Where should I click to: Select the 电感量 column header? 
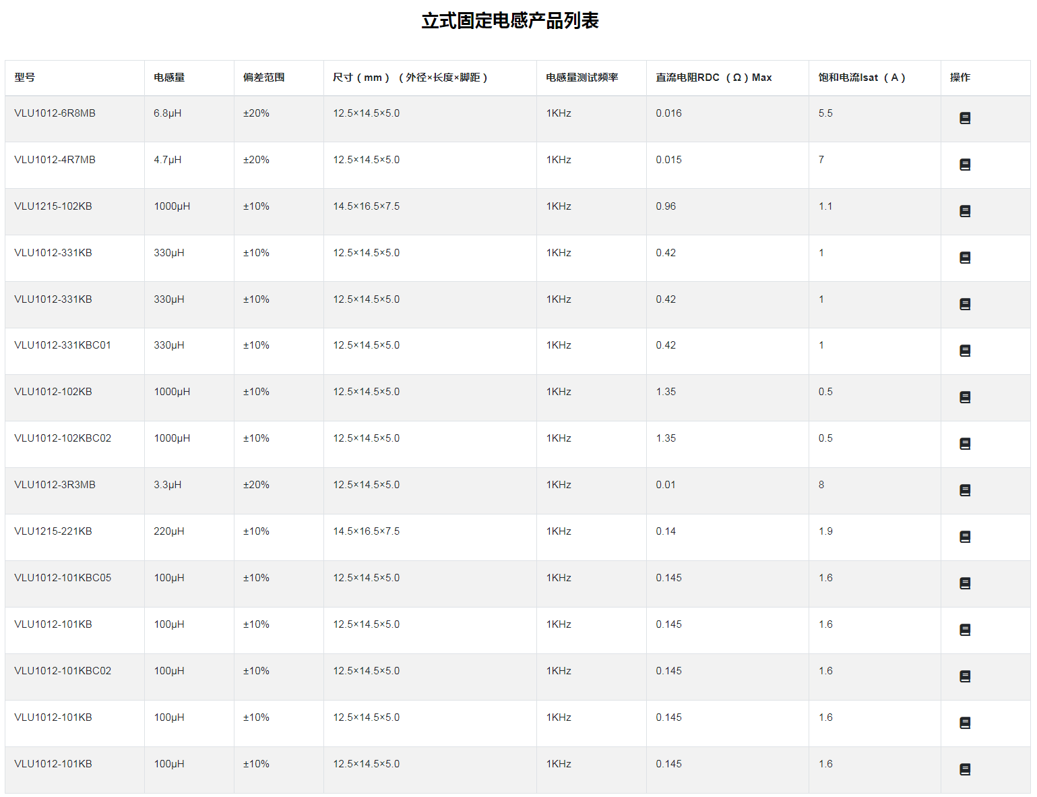pos(169,78)
